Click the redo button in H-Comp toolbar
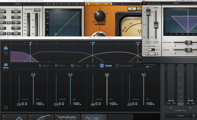This screenshot has width=197, height=120. [125, 4]
